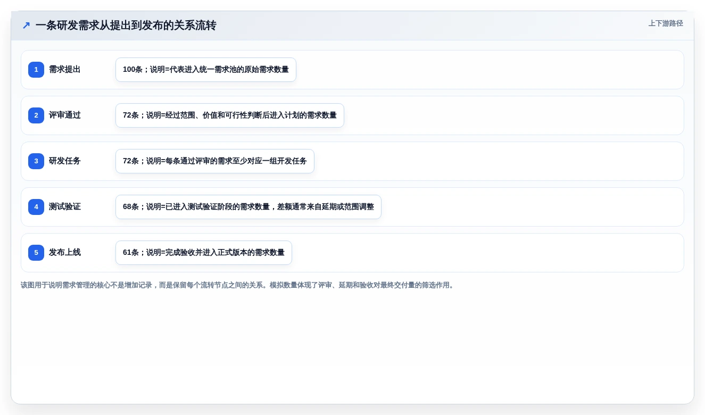The width and height of the screenshot is (705, 415).
Task: Open the 61条 完成验收 description box
Action: pyautogui.click(x=204, y=253)
